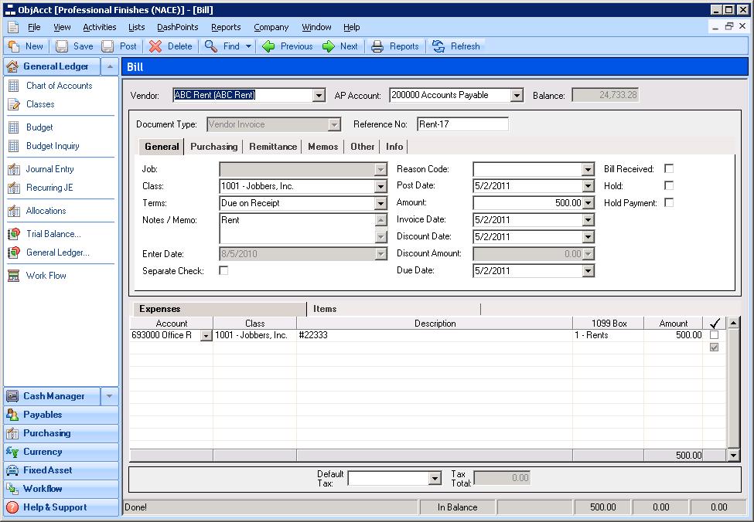Click the Reference No field

(462, 124)
